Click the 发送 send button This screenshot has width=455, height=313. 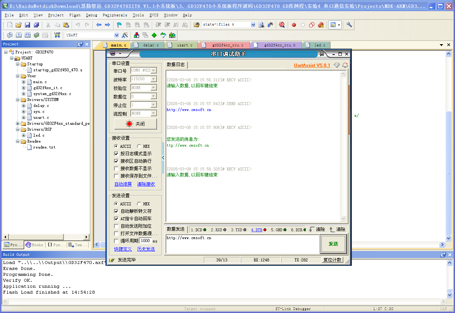coord(333,244)
